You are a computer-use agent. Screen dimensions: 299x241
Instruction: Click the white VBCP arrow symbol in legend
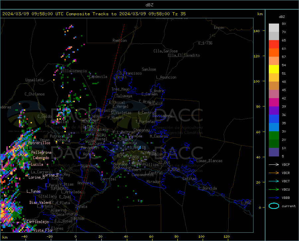pyautogui.click(x=274, y=164)
